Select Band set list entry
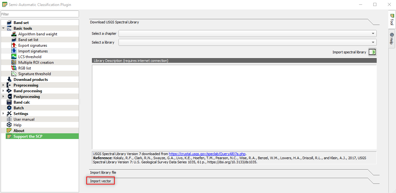 pos(28,40)
